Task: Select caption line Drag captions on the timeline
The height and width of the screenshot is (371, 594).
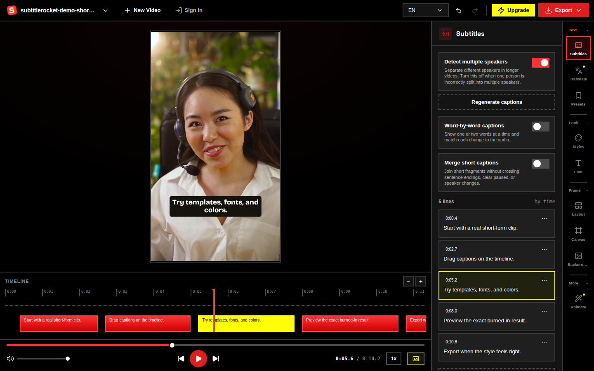Action: pyautogui.click(x=497, y=255)
